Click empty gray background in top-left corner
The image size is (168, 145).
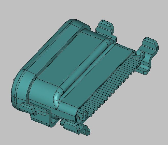click(10, 10)
